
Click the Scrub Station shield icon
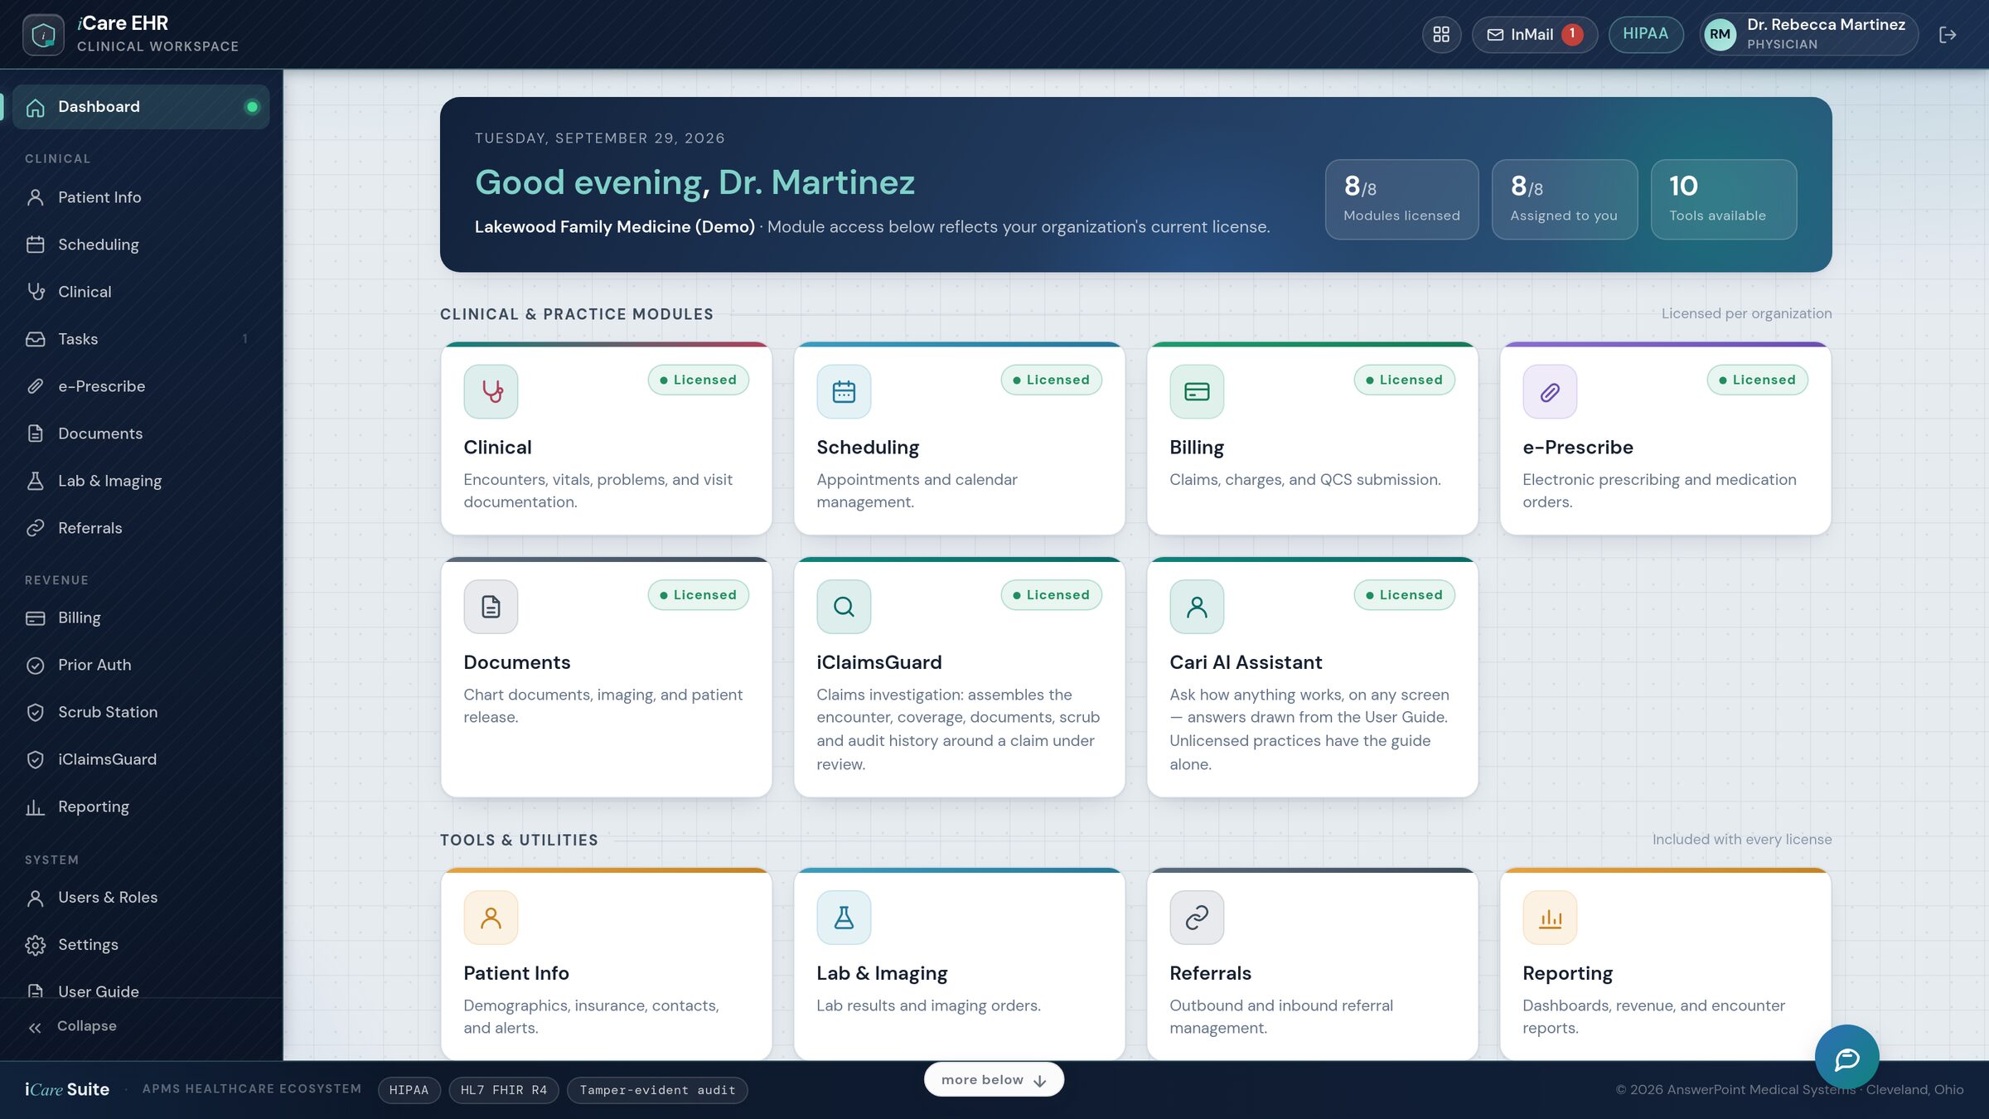pyautogui.click(x=35, y=713)
